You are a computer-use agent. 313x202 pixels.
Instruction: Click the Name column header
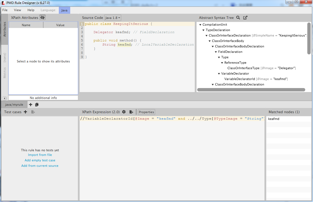26,25
